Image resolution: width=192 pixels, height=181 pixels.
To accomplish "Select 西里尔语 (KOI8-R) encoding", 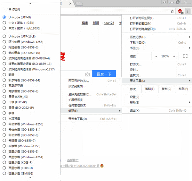I will [x=30, y=163].
